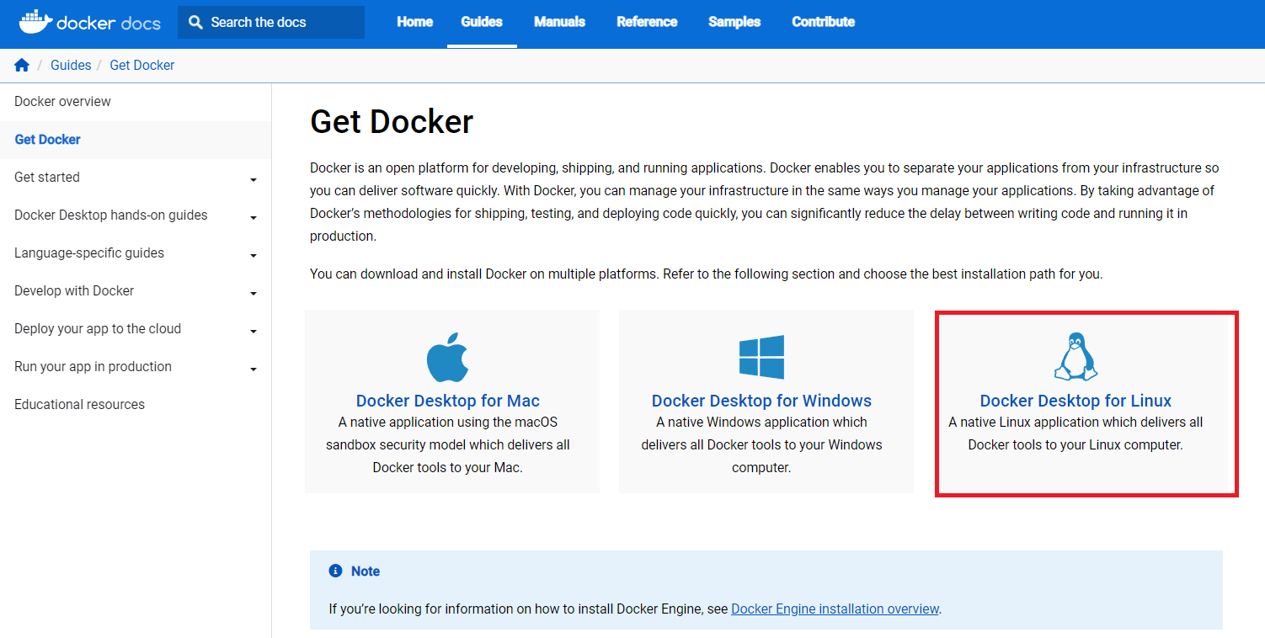
Task: Open the Contribute nav tab
Action: pos(823,22)
